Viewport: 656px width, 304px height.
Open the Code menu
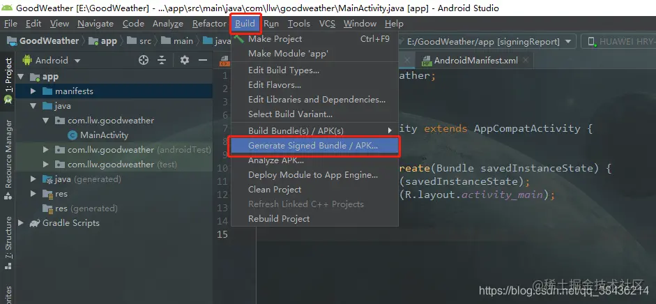pos(133,24)
